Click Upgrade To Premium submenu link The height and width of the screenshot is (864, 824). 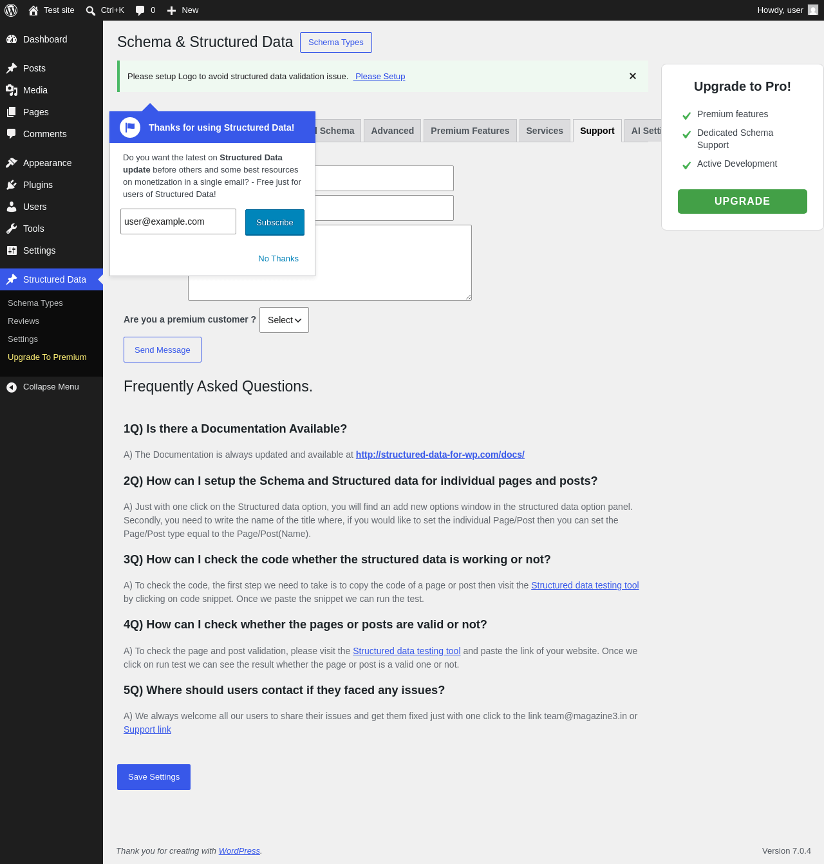click(x=47, y=357)
